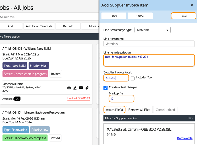Uncheck the Create actual charges checkbox
Viewport: 197px width, 145px height.
(106, 88)
